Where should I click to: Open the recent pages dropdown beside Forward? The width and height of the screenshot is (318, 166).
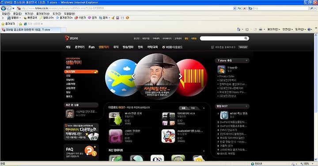(x=13, y=8)
